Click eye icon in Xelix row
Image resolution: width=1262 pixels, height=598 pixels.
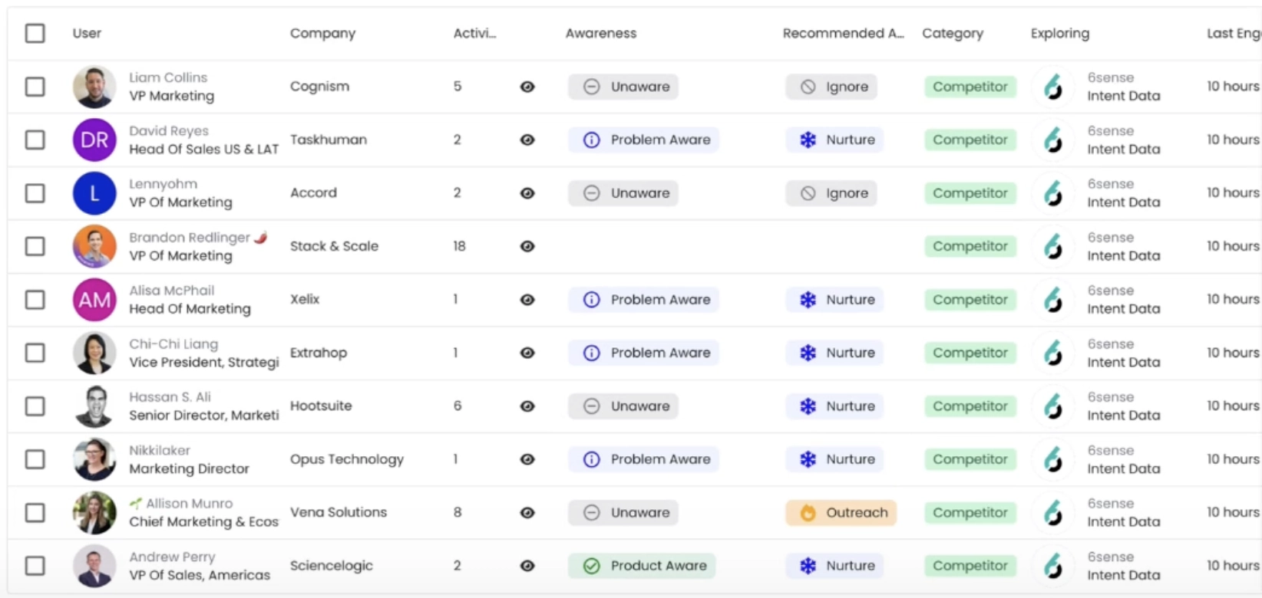pyautogui.click(x=527, y=300)
